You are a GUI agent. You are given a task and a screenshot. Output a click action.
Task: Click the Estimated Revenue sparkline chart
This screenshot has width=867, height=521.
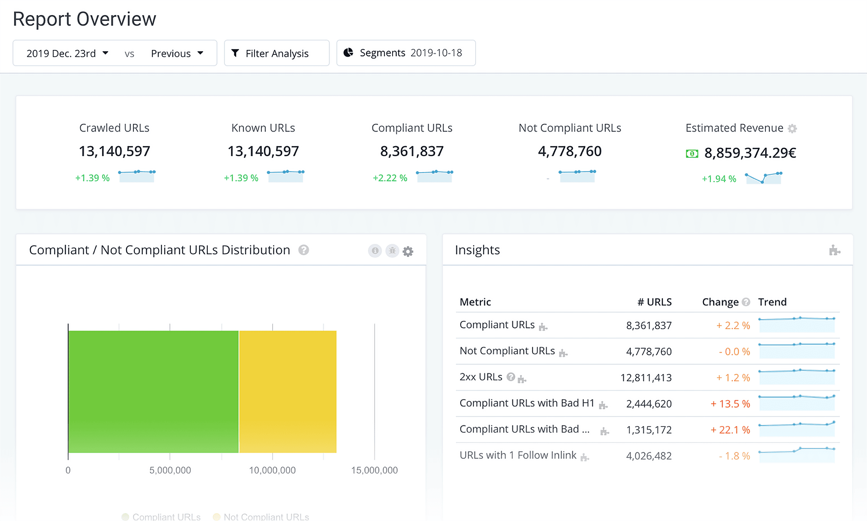click(x=763, y=178)
